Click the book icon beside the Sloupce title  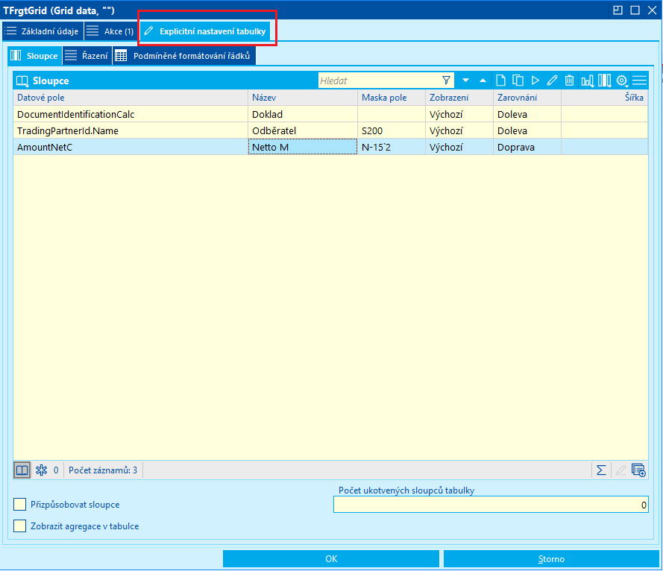click(x=22, y=81)
